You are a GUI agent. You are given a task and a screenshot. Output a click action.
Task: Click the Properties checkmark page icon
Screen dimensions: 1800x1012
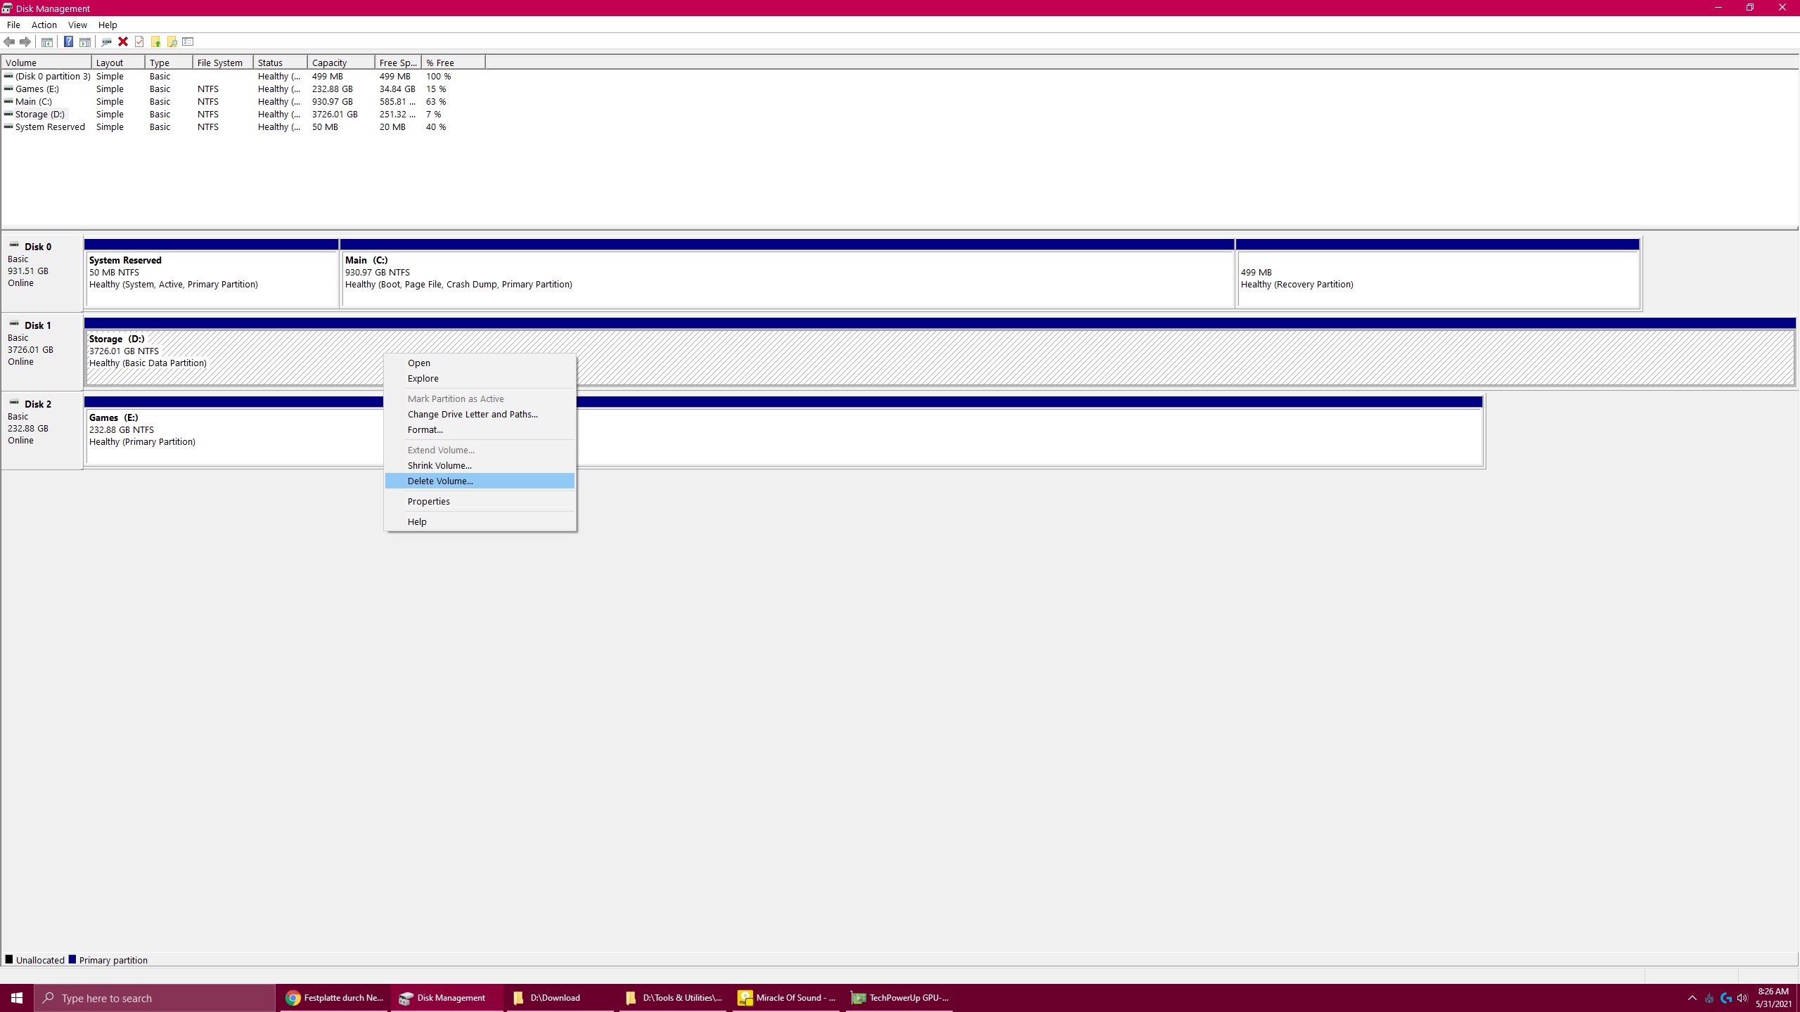(139, 42)
